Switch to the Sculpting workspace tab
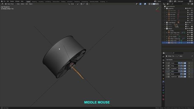This screenshot has width=194, height=109. pyautogui.click(x=41, y=2)
